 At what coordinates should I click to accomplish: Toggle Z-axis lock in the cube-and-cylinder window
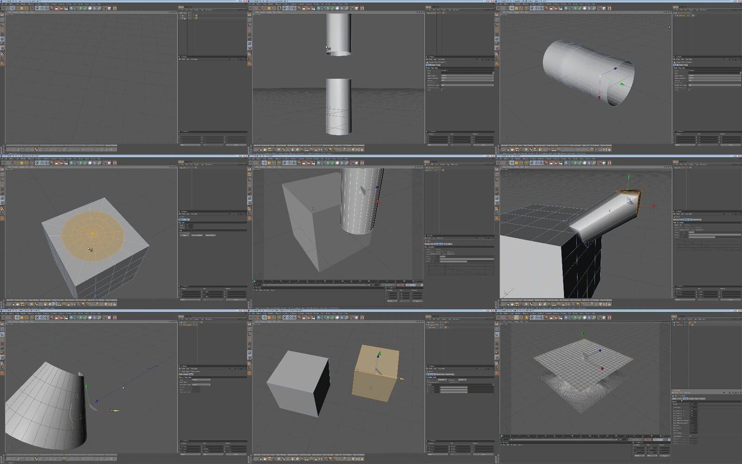294,163
